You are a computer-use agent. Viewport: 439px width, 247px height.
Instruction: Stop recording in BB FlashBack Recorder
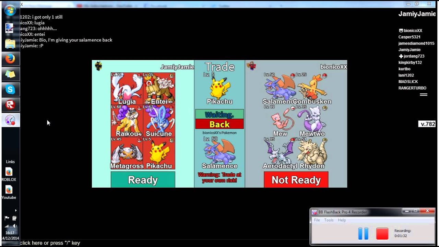click(382, 234)
